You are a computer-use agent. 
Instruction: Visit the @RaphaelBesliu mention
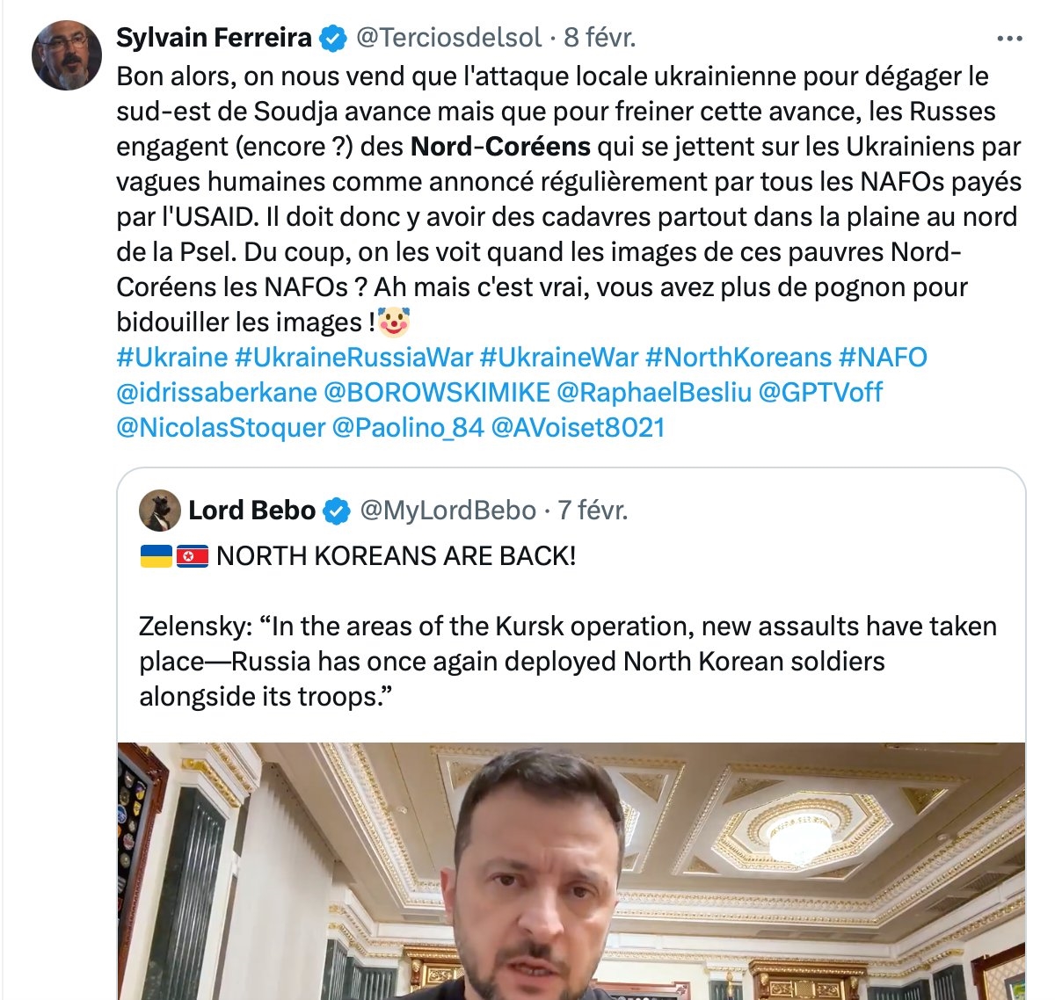(x=654, y=393)
